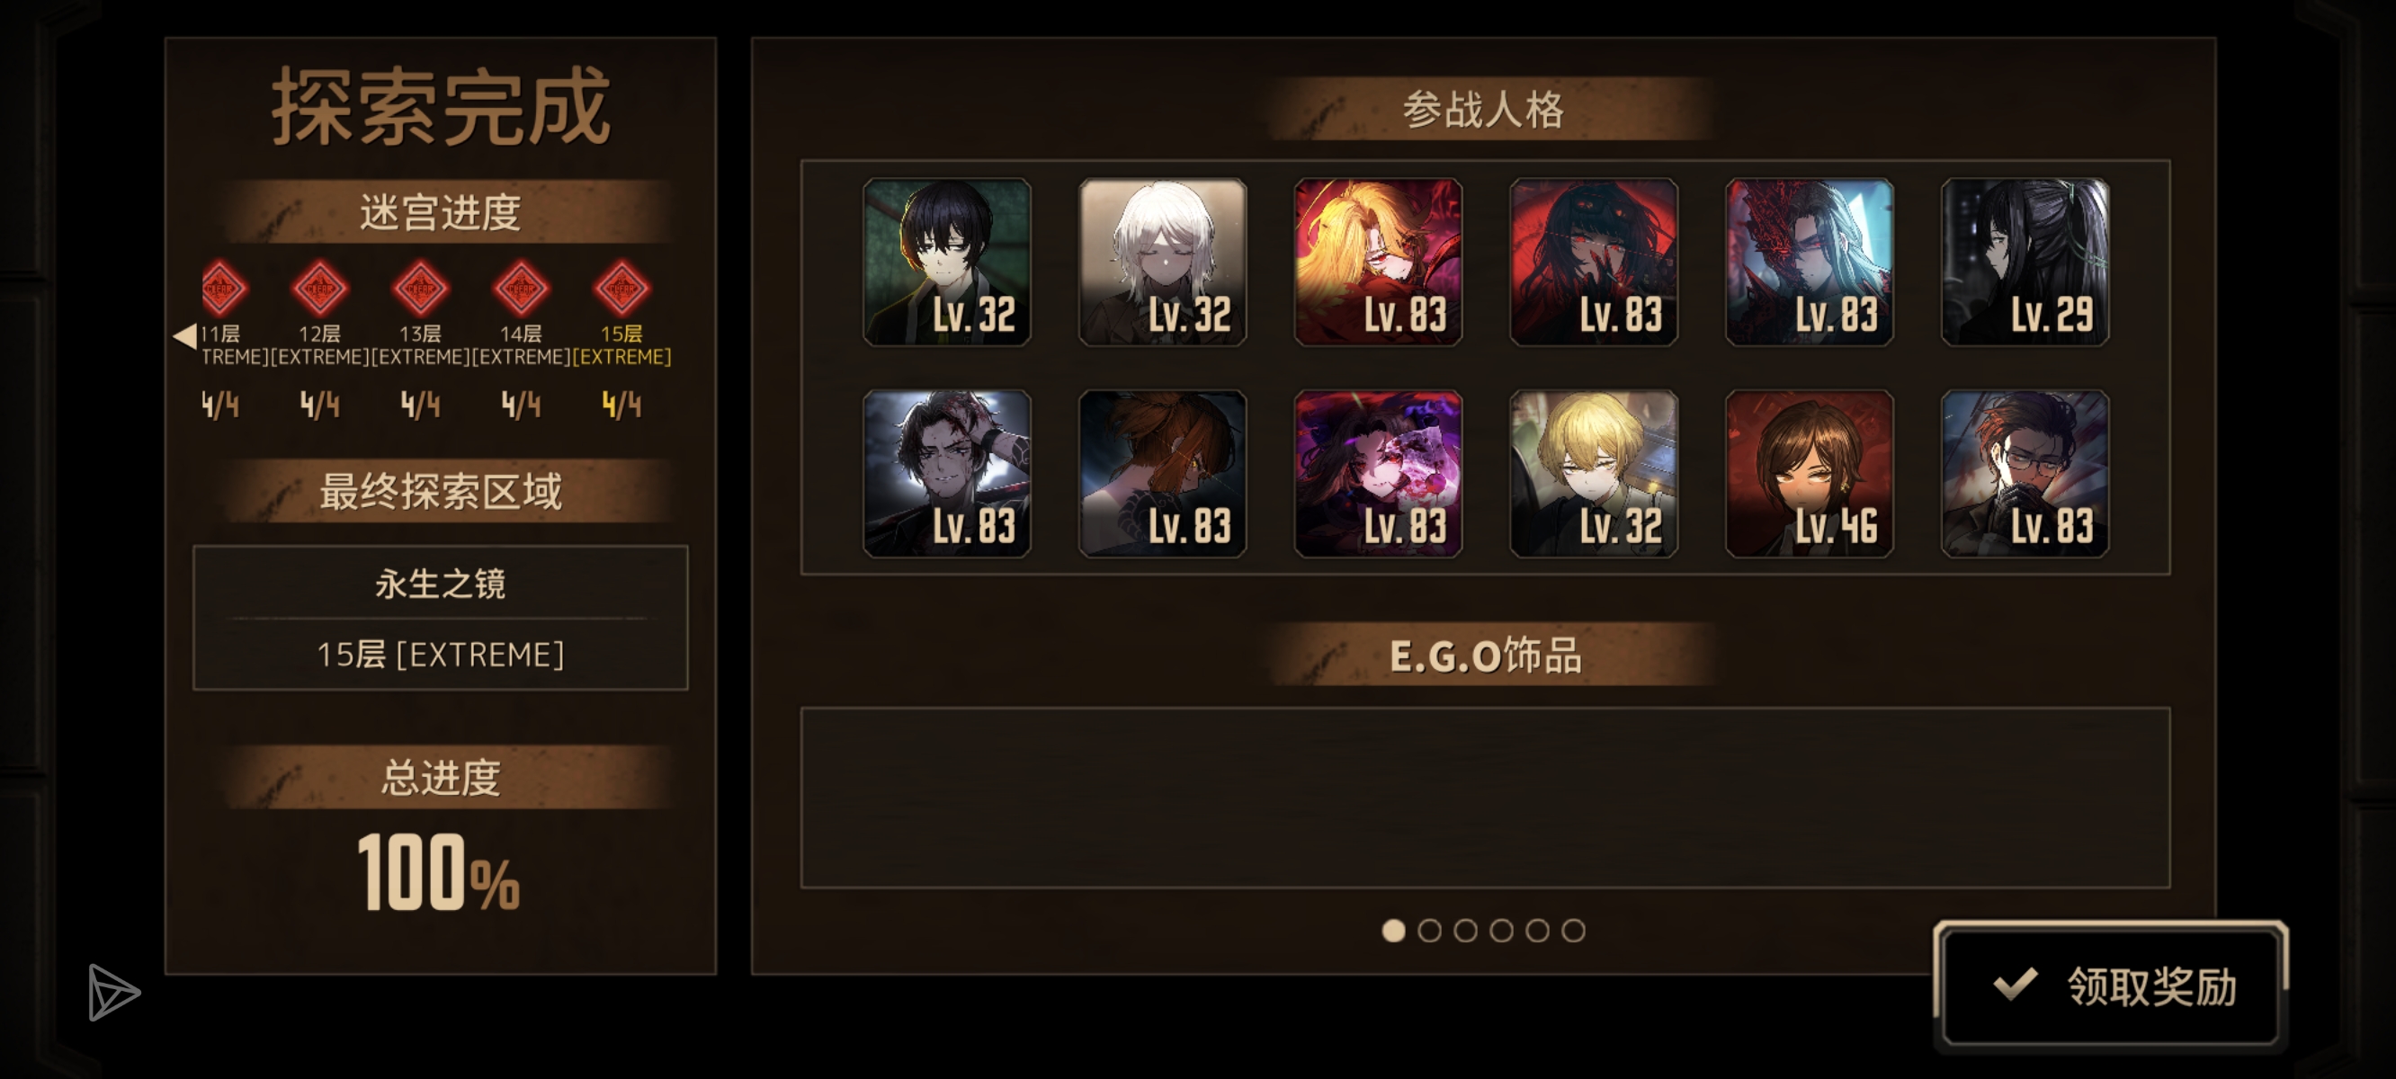Click the 永生之镜 final area box
The width and height of the screenshot is (2396, 1079).
click(x=440, y=618)
